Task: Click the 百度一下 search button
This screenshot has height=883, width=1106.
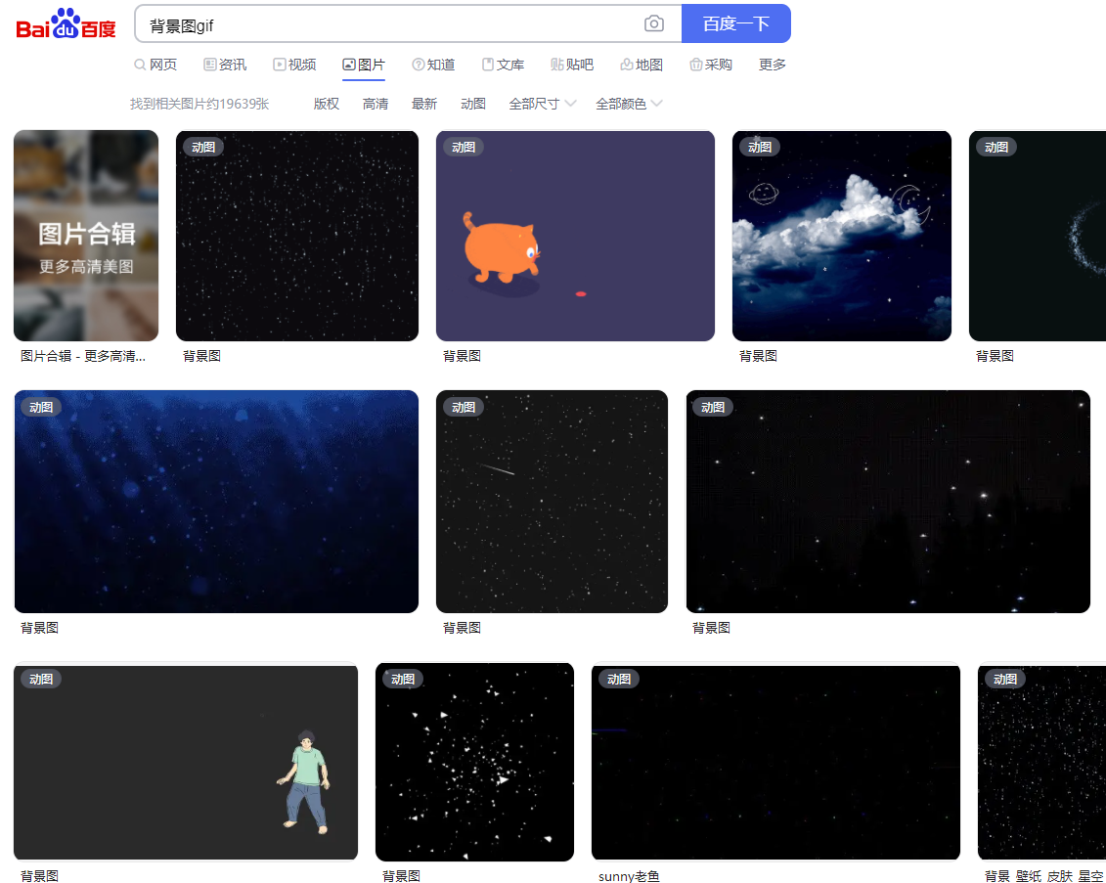Action: [x=735, y=24]
